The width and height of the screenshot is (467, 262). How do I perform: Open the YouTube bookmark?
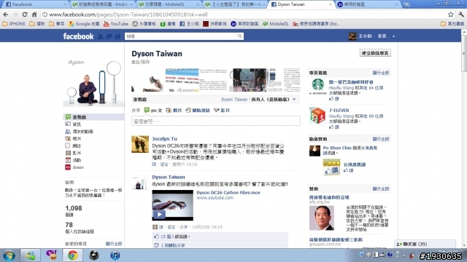click(x=116, y=24)
